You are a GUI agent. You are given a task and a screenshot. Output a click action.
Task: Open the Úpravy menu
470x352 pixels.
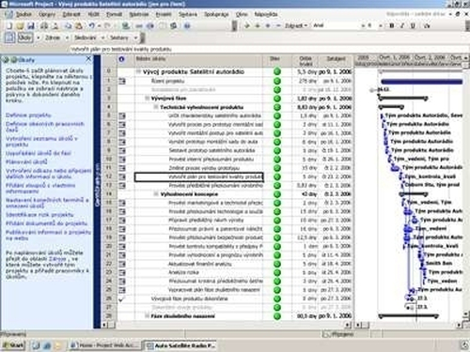(47, 14)
